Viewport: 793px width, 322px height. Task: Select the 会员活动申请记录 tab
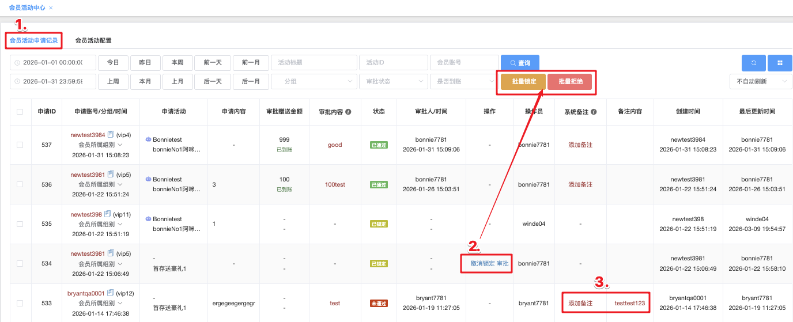pos(33,41)
